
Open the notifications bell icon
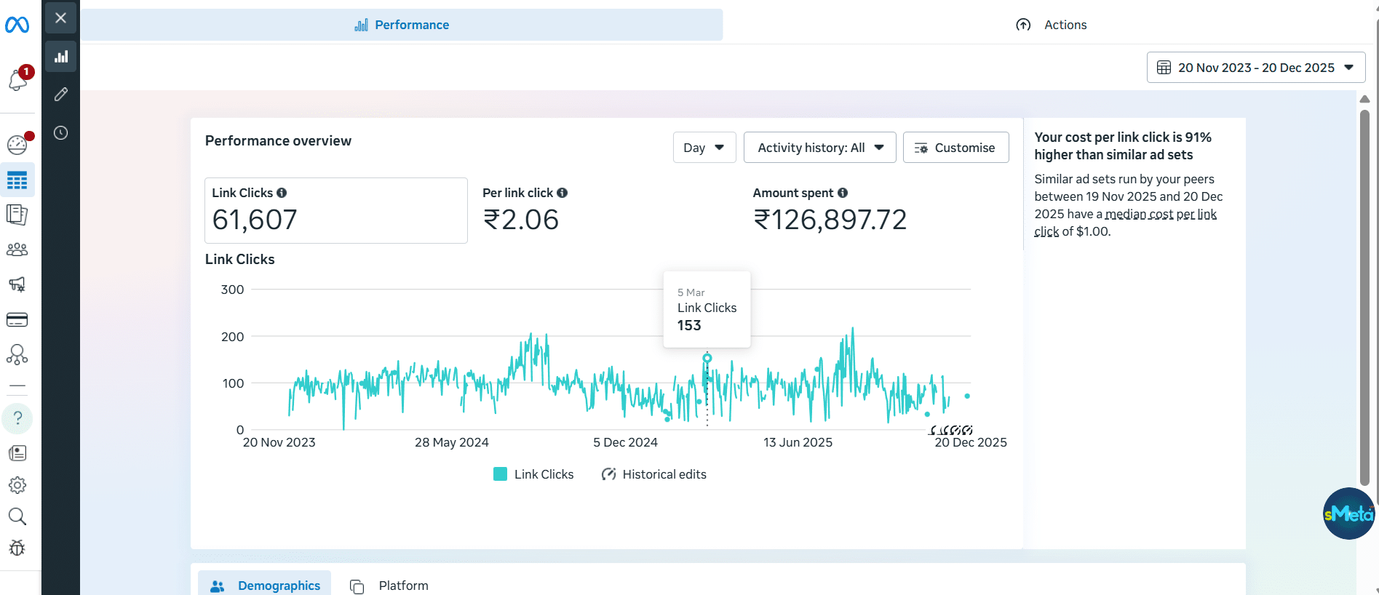(x=18, y=80)
